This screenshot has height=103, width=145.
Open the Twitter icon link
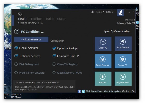83,91
